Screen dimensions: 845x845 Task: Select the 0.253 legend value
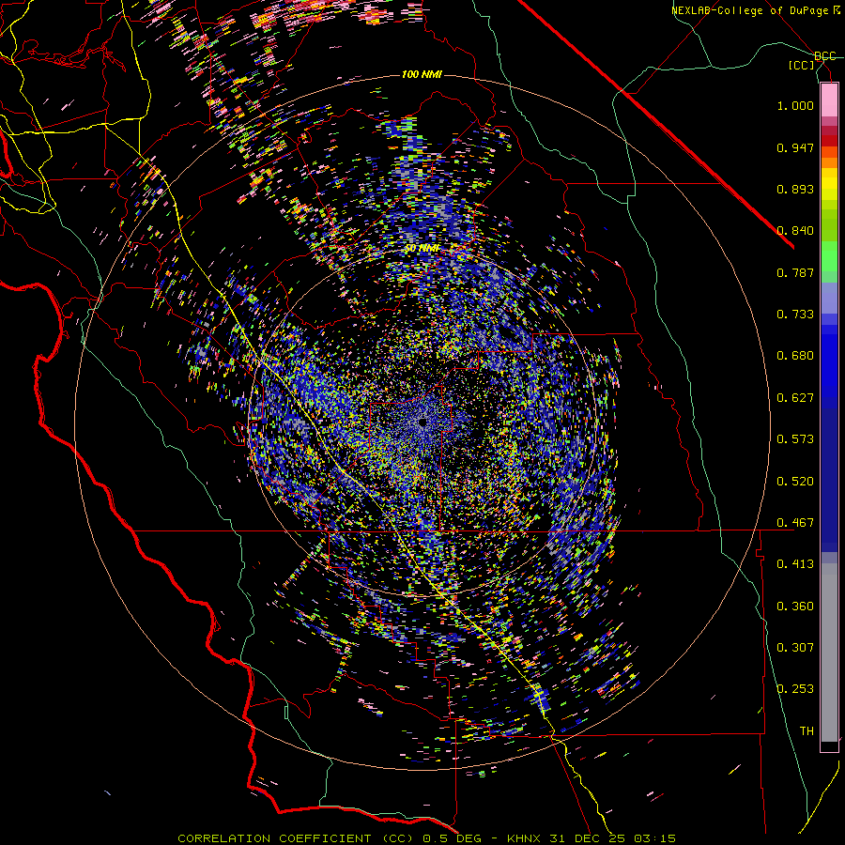[795, 689]
